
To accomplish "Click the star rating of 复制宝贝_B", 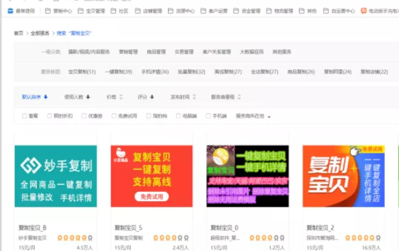I will 75,238.
